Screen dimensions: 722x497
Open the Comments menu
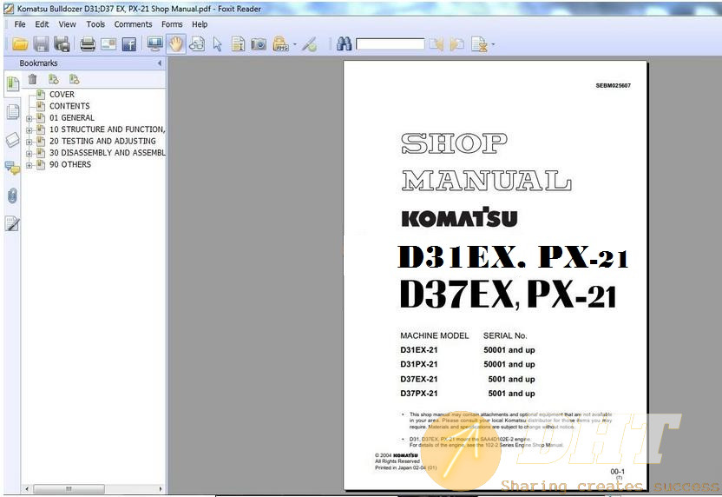[133, 24]
